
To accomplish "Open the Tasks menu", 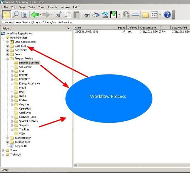I will (31, 7).
